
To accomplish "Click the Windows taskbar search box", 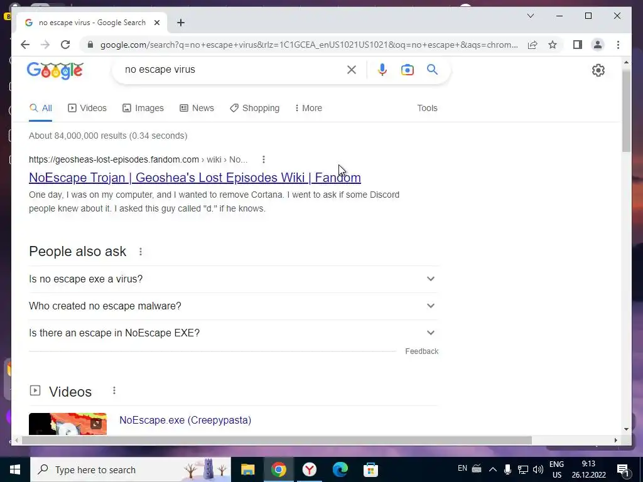I will [131, 469].
